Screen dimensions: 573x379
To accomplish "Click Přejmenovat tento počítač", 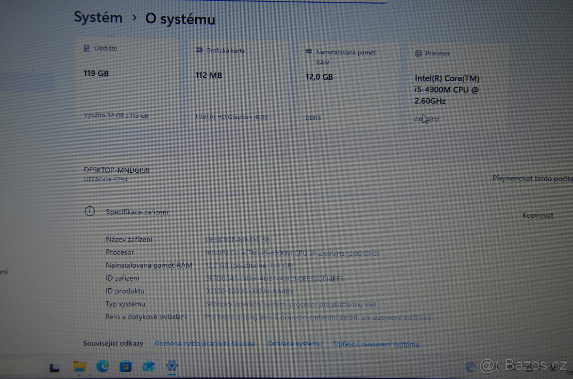I will 533,179.
